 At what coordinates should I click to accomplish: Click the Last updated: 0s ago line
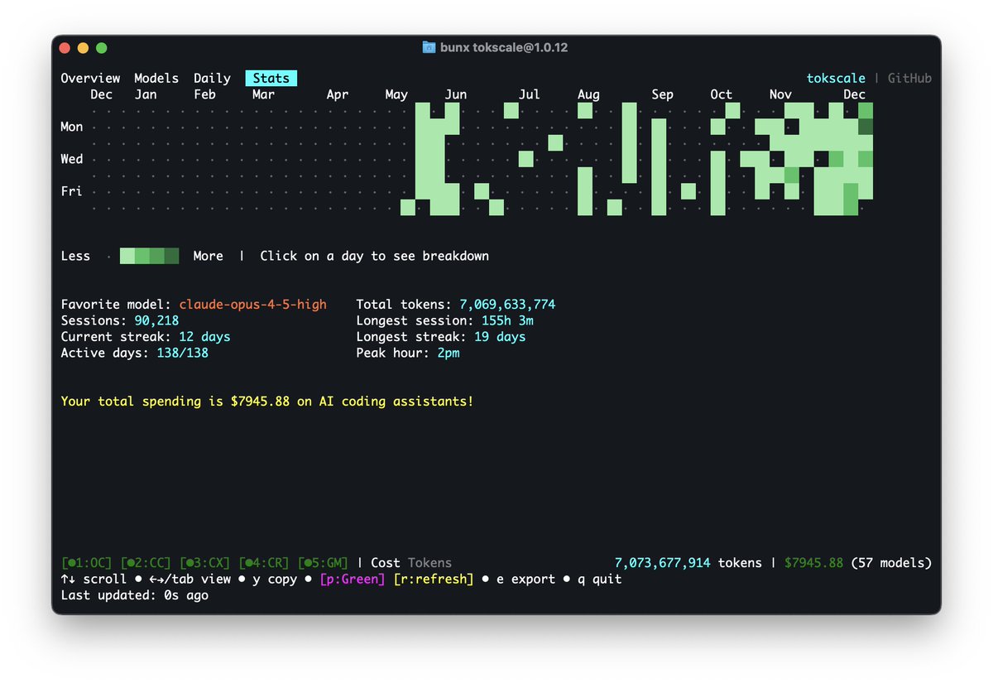click(135, 595)
